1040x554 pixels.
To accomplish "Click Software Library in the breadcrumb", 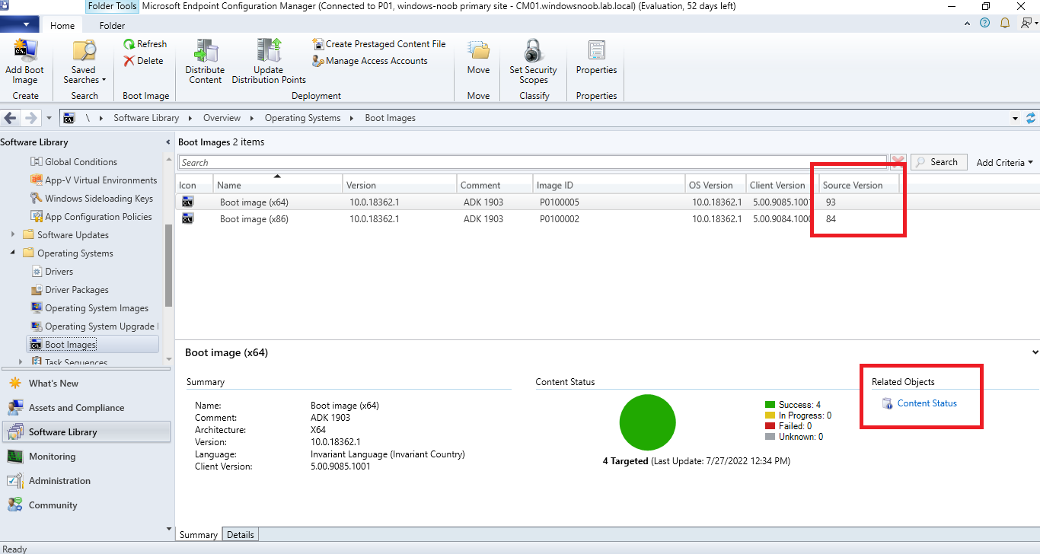I will (x=146, y=118).
